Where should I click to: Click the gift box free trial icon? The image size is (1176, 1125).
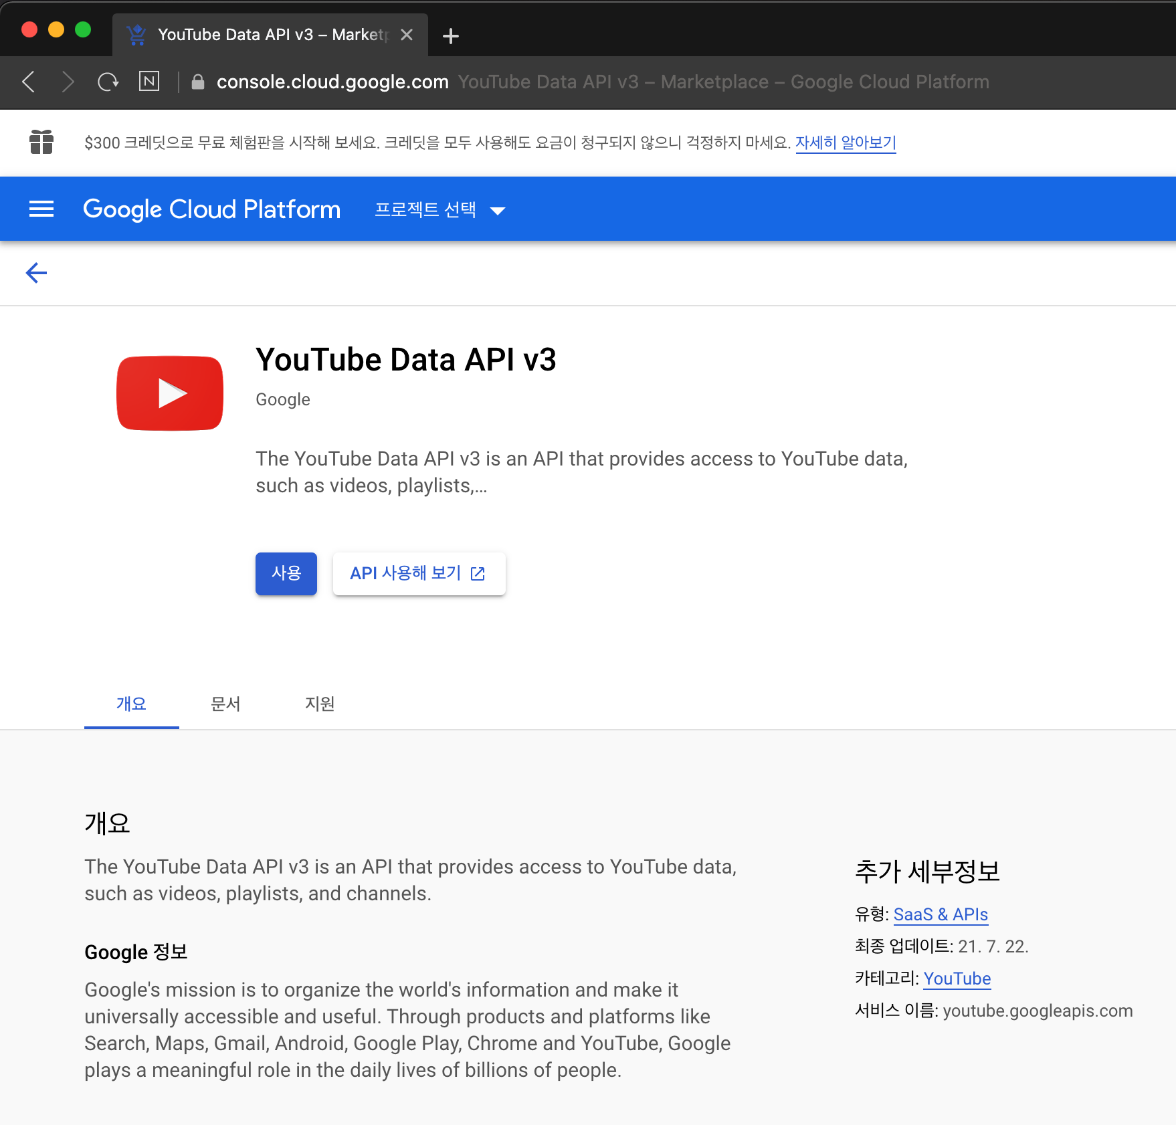(x=41, y=142)
